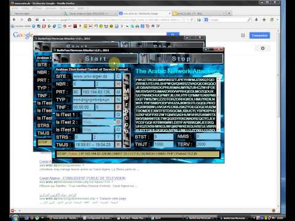Click the Start button in the attacker window
The height and width of the screenshot is (221, 295).
[95, 59]
